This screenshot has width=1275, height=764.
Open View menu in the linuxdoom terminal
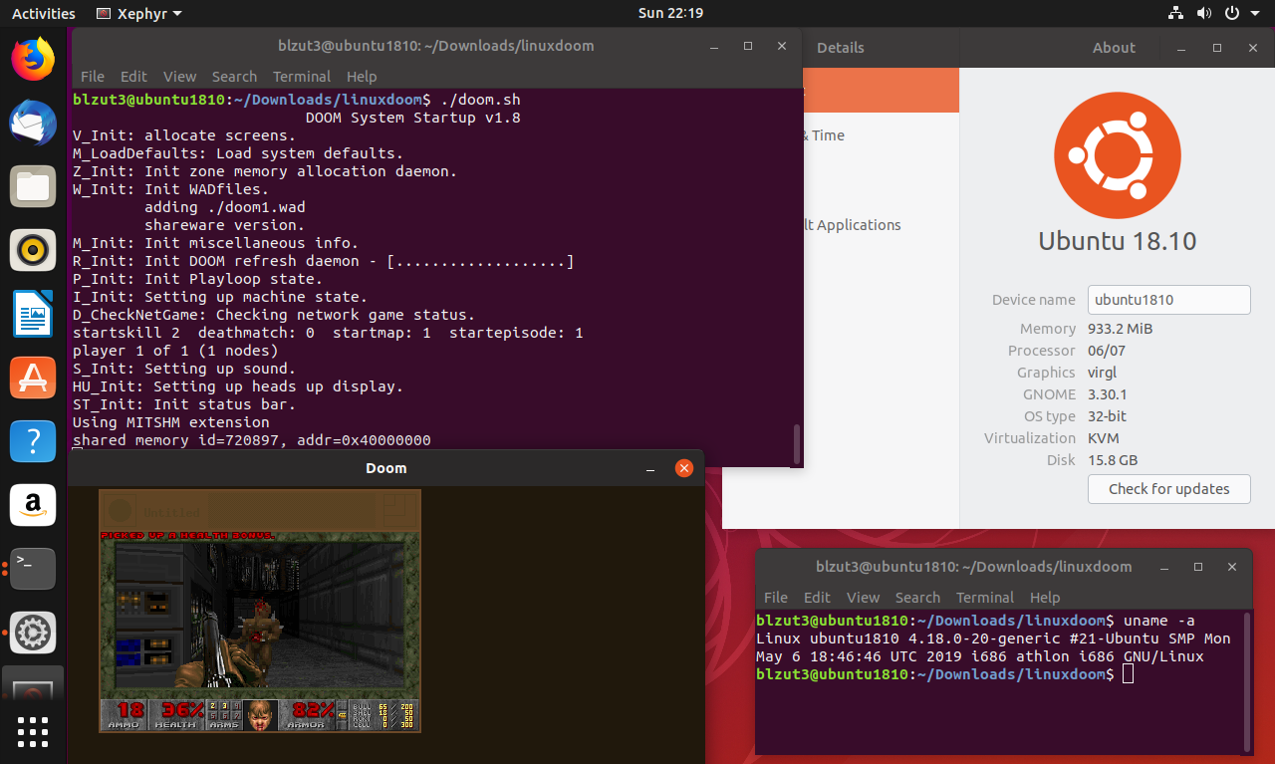click(180, 77)
